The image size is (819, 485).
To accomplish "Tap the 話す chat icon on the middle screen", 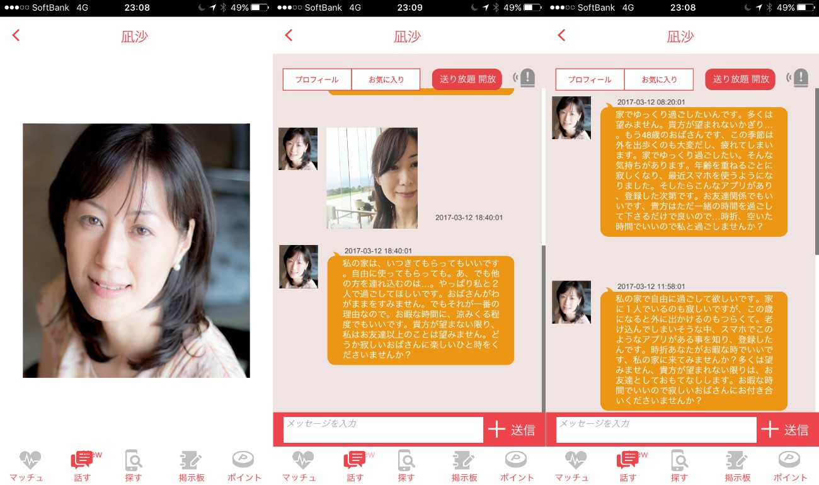I will coord(354,461).
